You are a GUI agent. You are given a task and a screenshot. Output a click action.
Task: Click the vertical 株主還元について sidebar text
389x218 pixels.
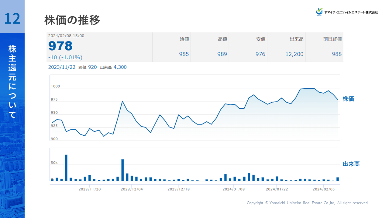[12, 82]
